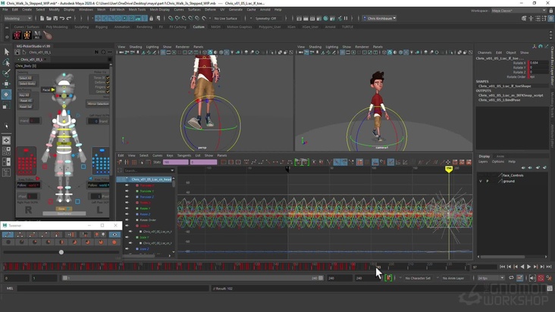Viewport: 555px width, 312px height.
Task: Click the first custom shelf character icon
Action: [x=17, y=36]
